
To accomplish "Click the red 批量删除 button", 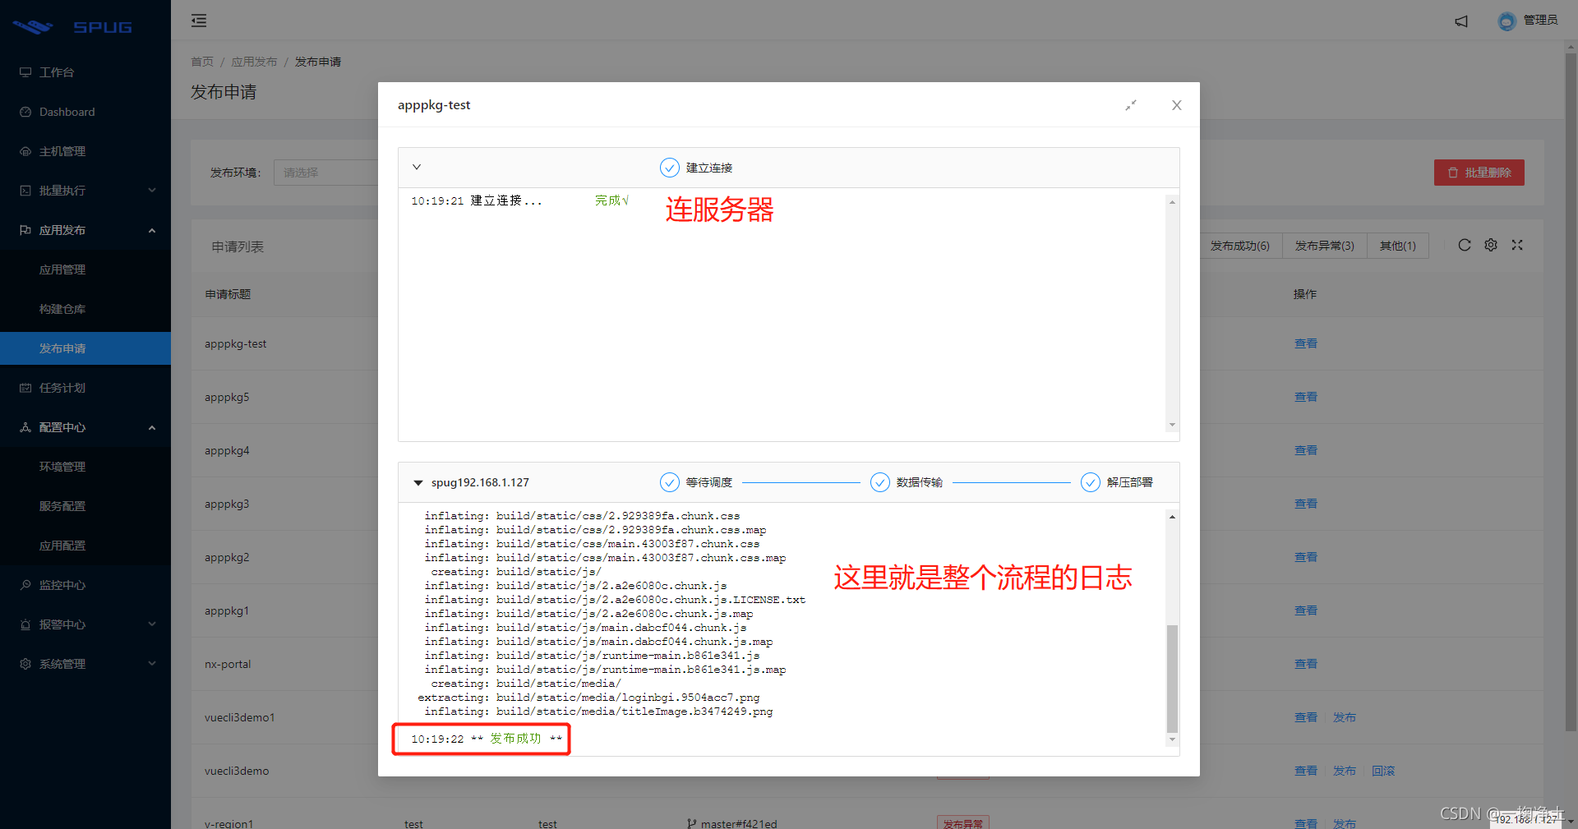I will coord(1479,173).
